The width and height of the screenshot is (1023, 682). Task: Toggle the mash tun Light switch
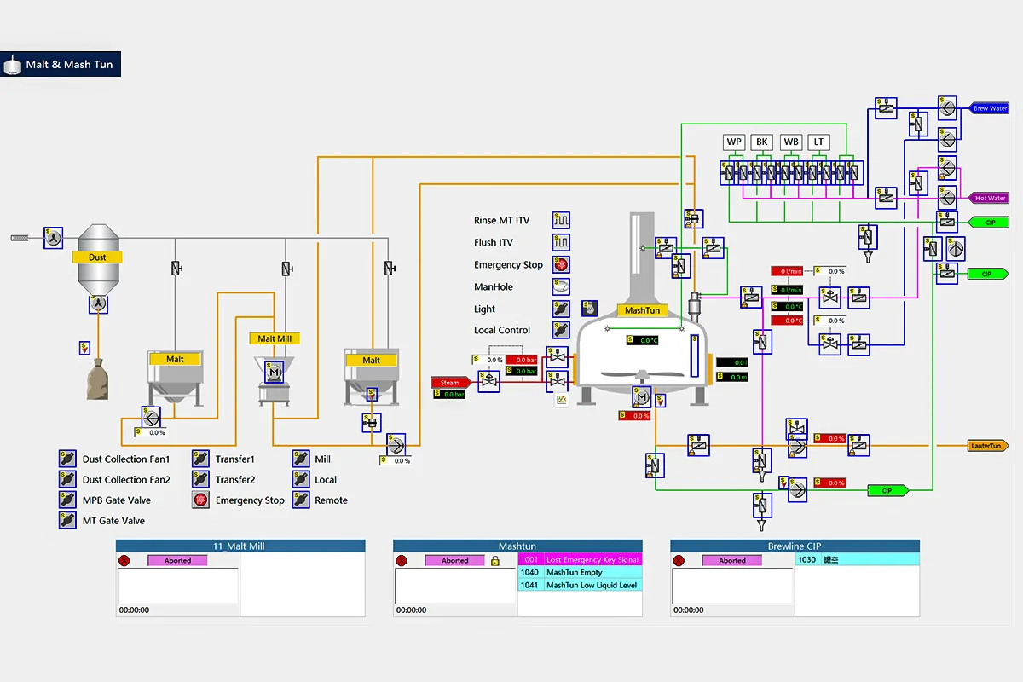[561, 309]
